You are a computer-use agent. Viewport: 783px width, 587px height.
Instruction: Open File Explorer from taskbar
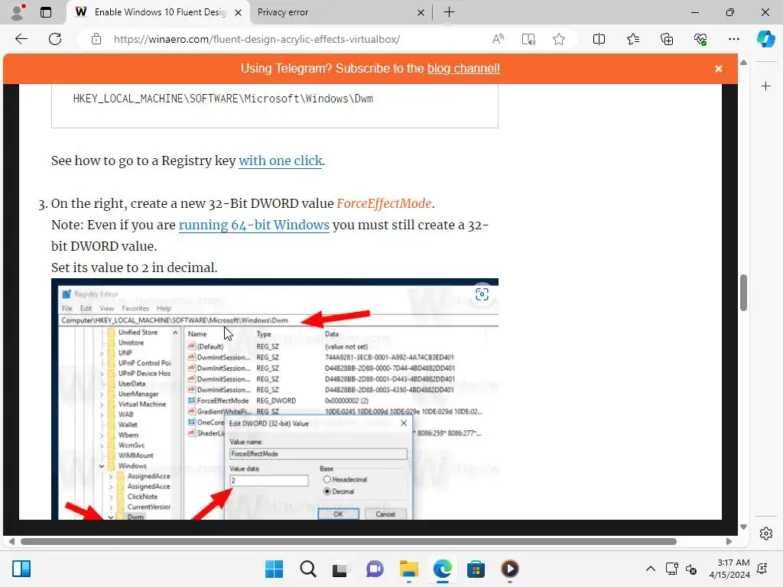point(408,569)
